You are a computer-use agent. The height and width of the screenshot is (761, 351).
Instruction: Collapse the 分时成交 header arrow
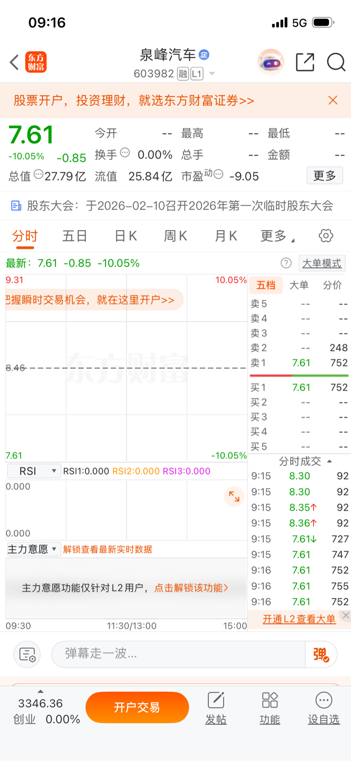[330, 461]
